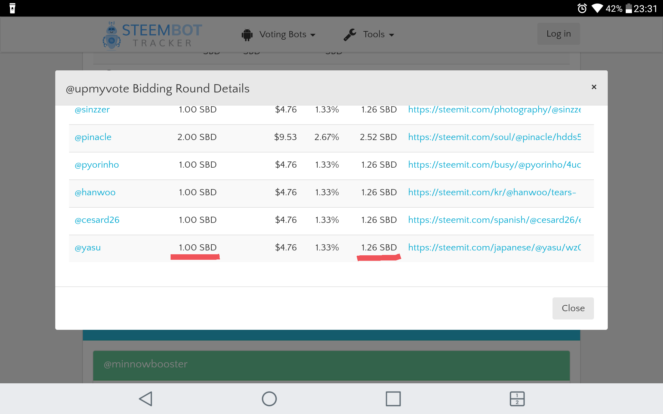Open the @sinzzer profile link
Image resolution: width=663 pixels, height=414 pixels.
click(92, 110)
